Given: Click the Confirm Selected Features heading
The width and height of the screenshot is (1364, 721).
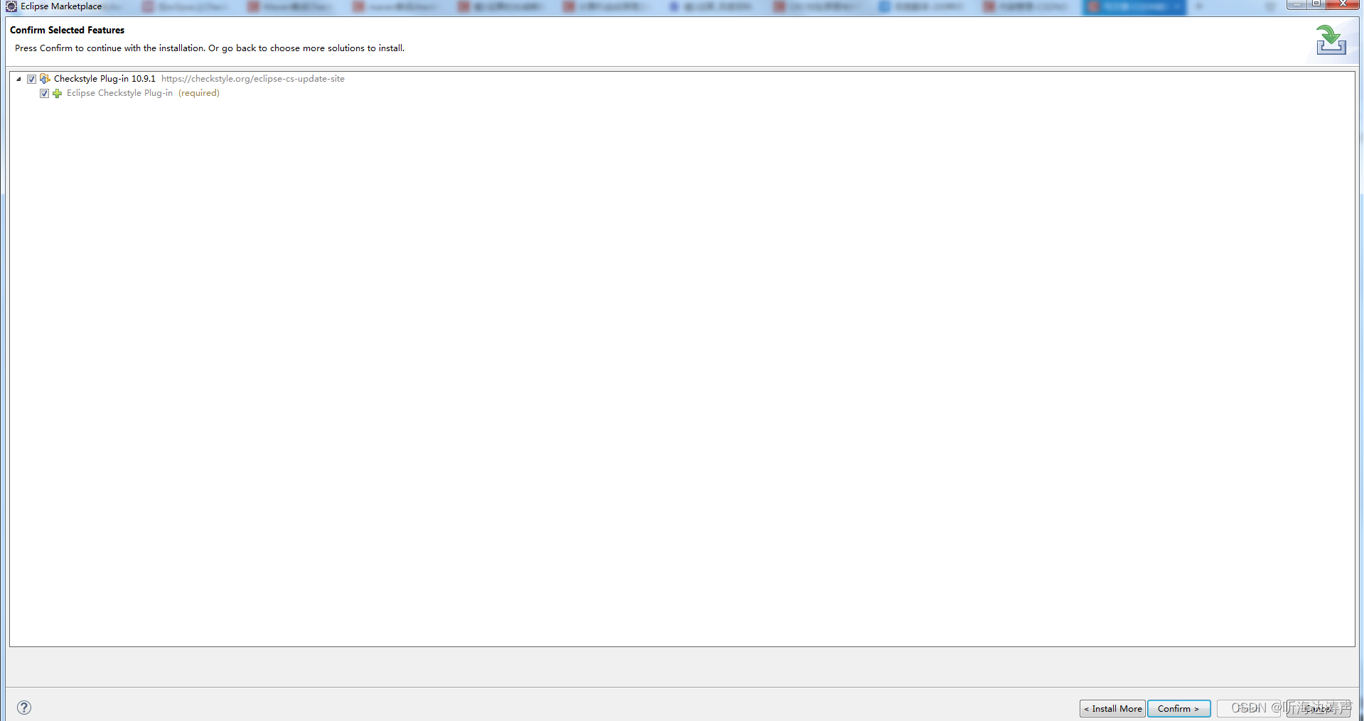Looking at the screenshot, I should pos(67,30).
